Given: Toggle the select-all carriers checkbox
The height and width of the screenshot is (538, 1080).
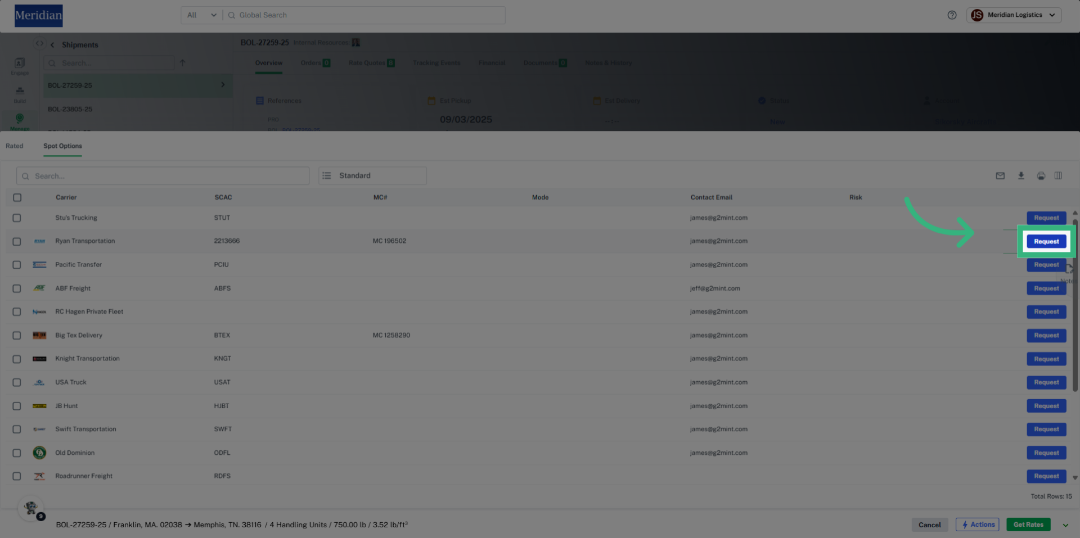Looking at the screenshot, I should (x=17, y=197).
